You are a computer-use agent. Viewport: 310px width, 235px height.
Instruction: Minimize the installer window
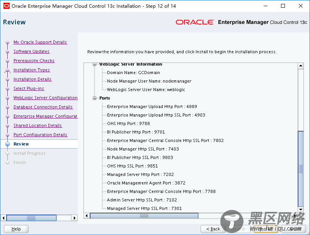point(266,6)
